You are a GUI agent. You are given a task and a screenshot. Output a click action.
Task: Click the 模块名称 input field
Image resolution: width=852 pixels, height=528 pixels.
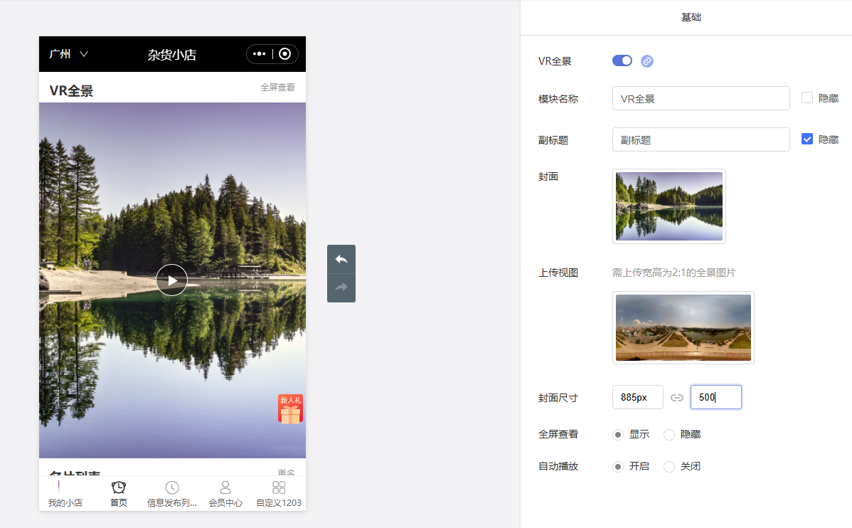701,98
